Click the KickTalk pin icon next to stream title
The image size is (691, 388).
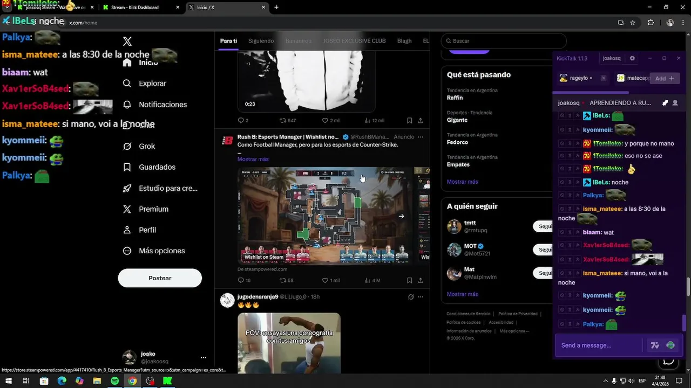[665, 103]
